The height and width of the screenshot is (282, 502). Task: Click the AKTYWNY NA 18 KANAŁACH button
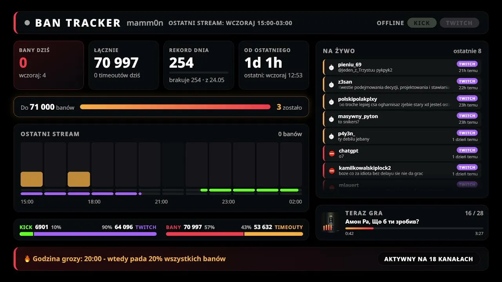tap(429, 259)
